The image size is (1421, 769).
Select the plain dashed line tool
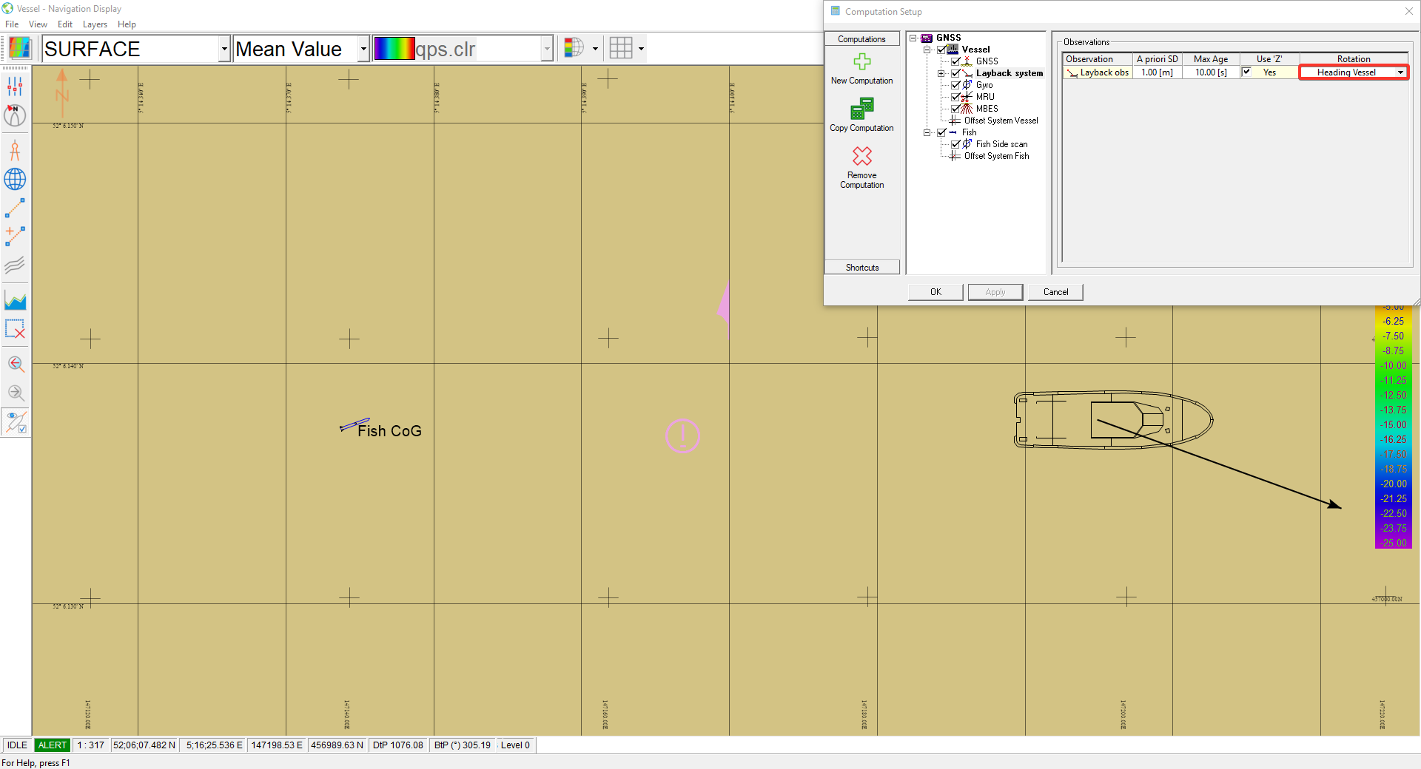(15, 208)
